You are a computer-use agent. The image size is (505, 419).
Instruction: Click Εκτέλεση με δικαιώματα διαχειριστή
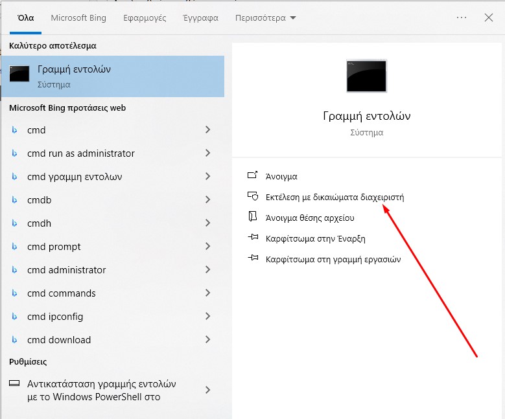pos(335,197)
